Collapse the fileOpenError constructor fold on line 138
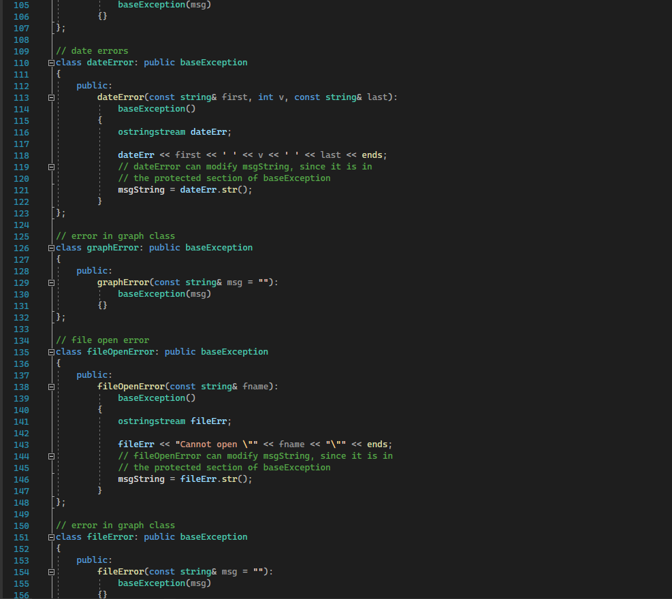 click(50, 387)
